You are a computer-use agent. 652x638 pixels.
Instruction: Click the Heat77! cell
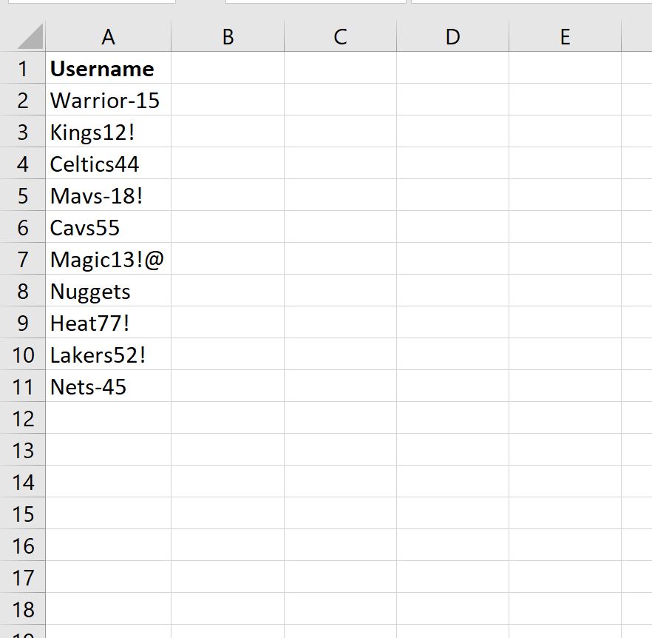coord(108,323)
